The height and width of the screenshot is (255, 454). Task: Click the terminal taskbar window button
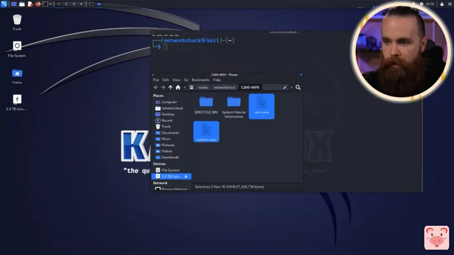91,4
